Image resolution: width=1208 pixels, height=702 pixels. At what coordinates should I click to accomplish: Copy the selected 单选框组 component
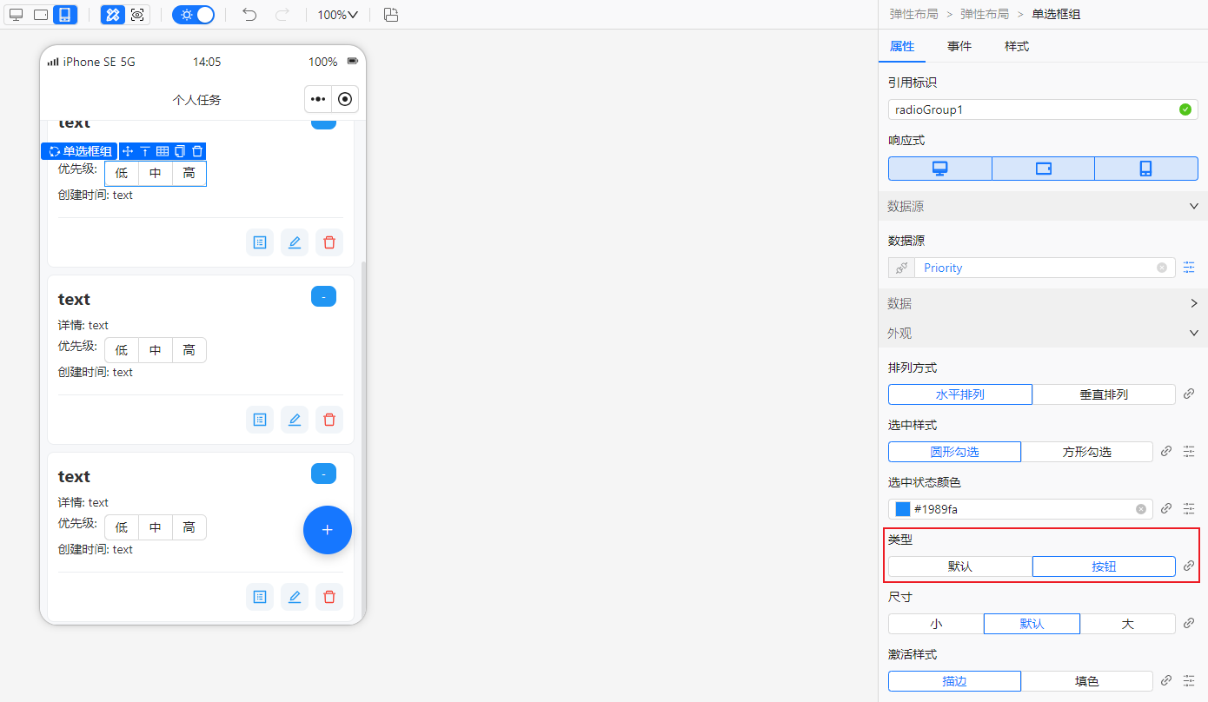[178, 150]
